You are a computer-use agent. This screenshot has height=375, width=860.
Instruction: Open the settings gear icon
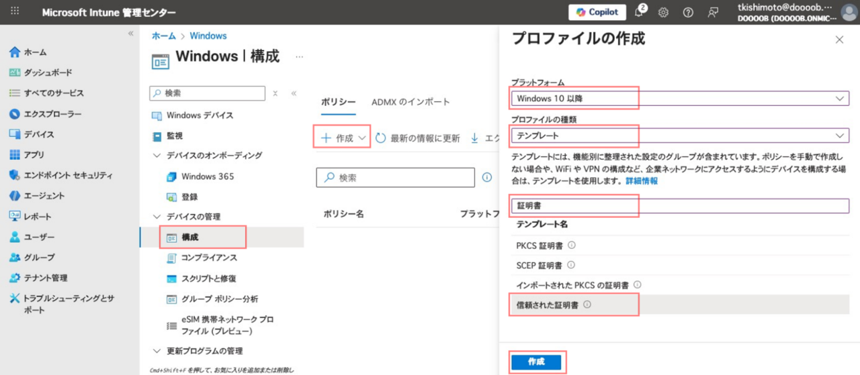(x=663, y=12)
